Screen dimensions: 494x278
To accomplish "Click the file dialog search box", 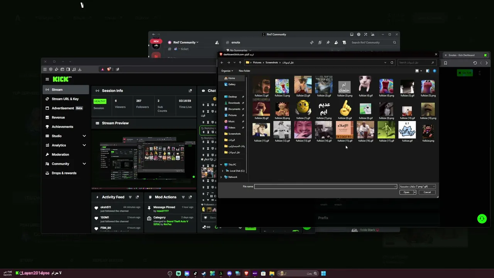I will [x=416, y=63].
